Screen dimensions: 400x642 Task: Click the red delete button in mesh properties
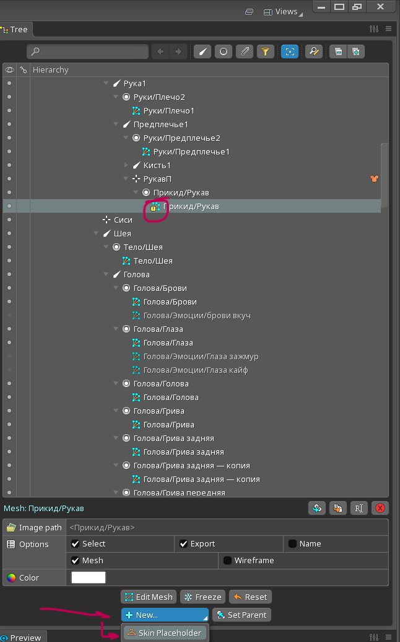(x=380, y=508)
